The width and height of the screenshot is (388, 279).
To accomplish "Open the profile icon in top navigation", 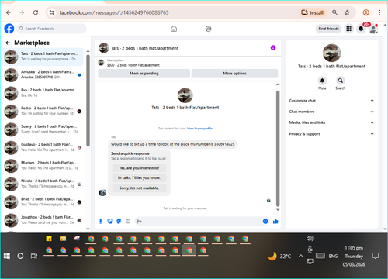I will pos(208,29).
